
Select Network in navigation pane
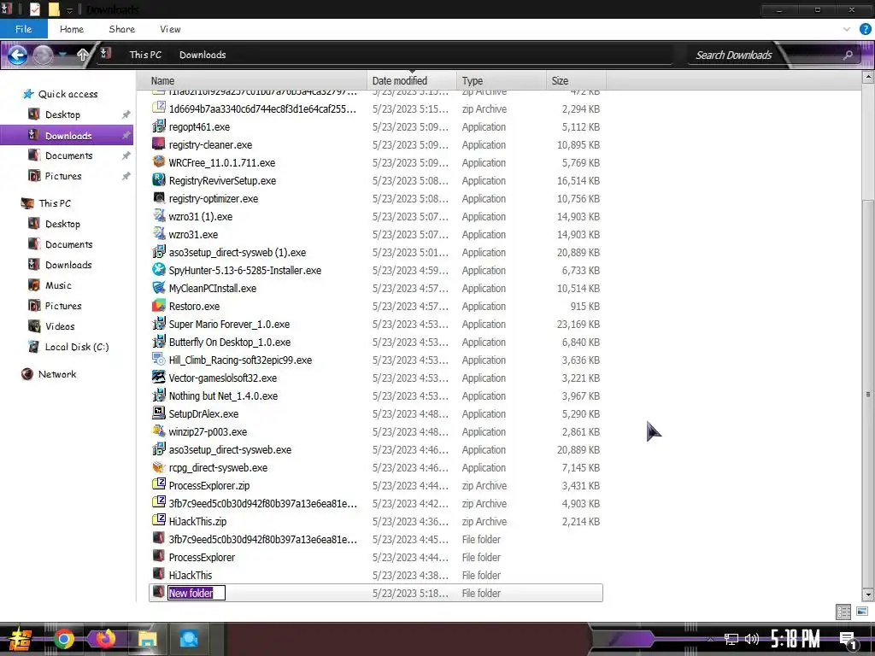[x=57, y=374]
